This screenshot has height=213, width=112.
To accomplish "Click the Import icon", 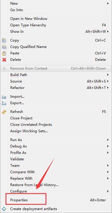I will point(4,97).
